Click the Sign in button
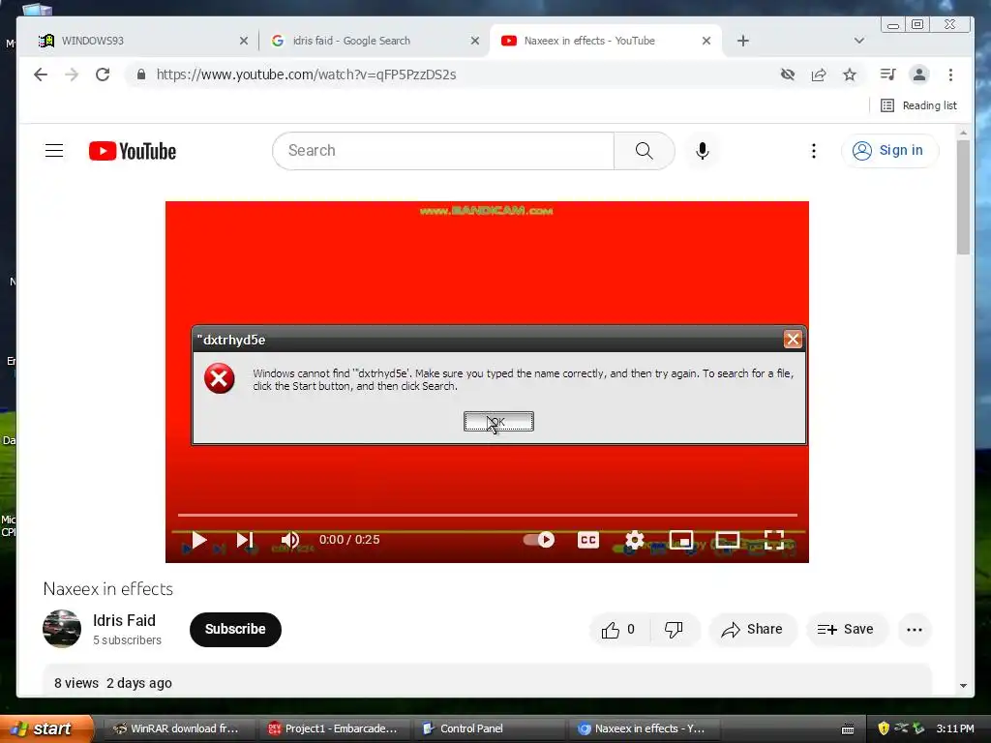The width and height of the screenshot is (991, 743). pyautogui.click(x=889, y=150)
